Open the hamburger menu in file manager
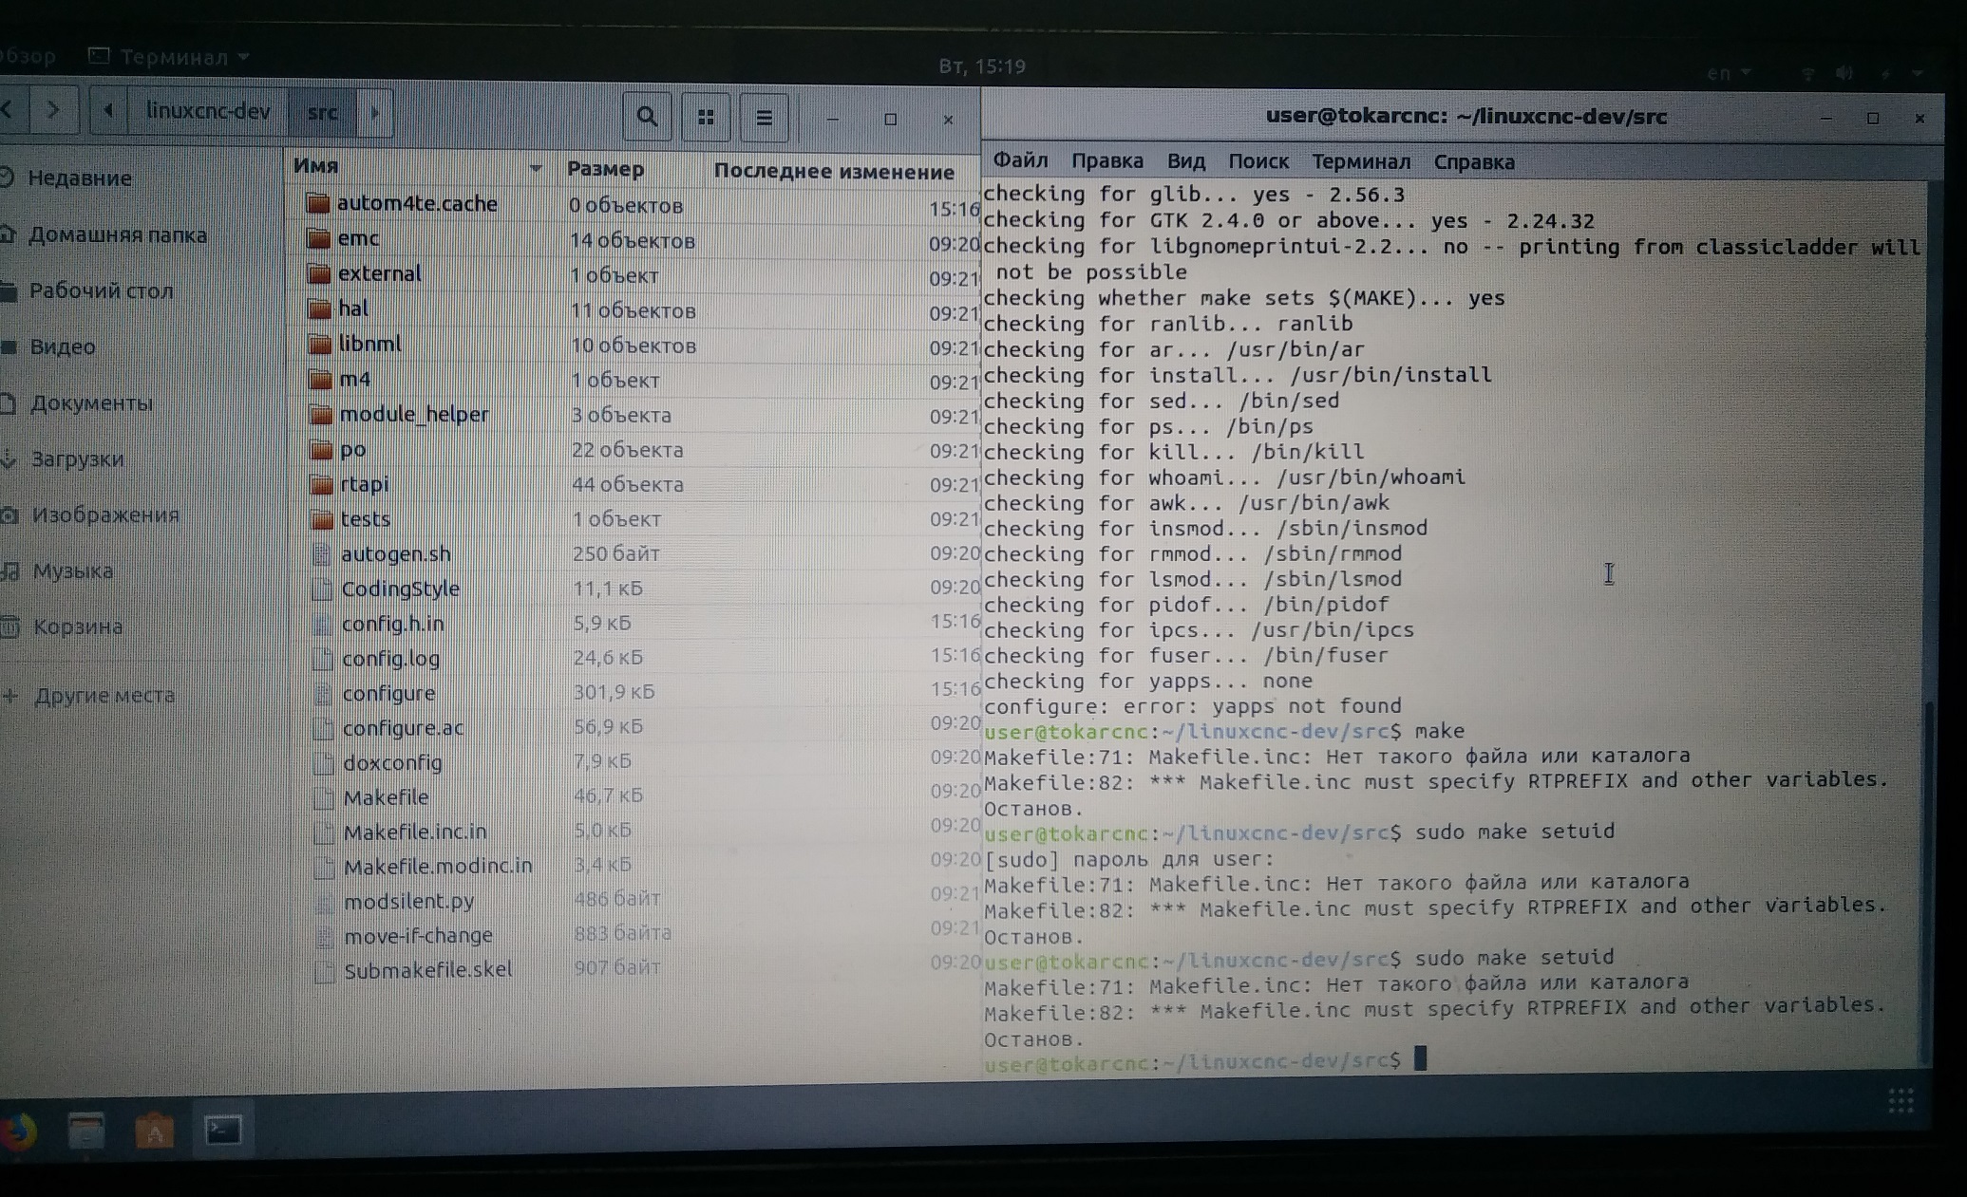Image resolution: width=1967 pixels, height=1197 pixels. pos(764,119)
